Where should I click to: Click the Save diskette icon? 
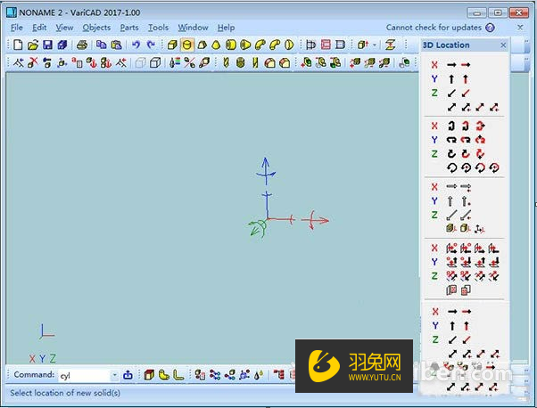pyautogui.click(x=47, y=45)
